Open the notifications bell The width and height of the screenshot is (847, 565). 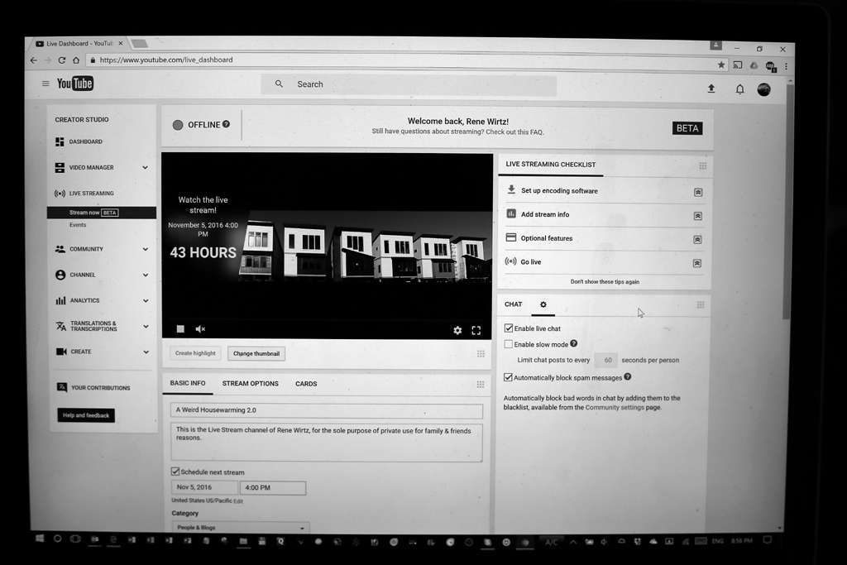[739, 89]
